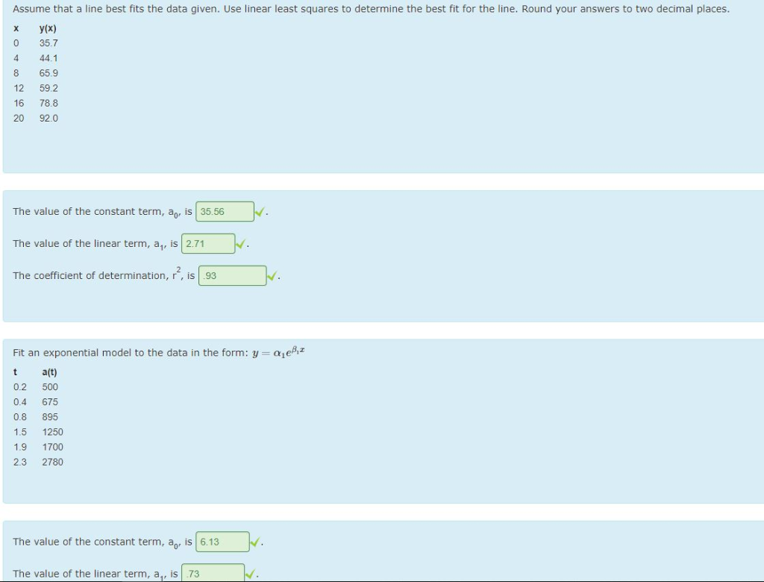
Task: Click the y(x) column header
Action: coord(48,28)
